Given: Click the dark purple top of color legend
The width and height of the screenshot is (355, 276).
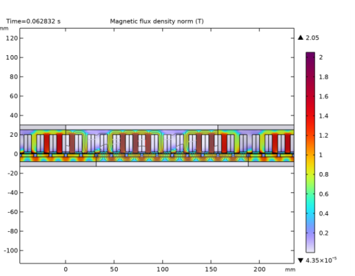Looking at the screenshot, I should click(x=310, y=57).
